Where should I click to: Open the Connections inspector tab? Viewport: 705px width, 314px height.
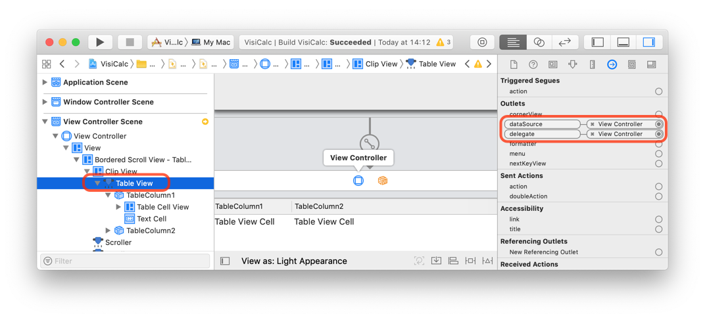612,64
